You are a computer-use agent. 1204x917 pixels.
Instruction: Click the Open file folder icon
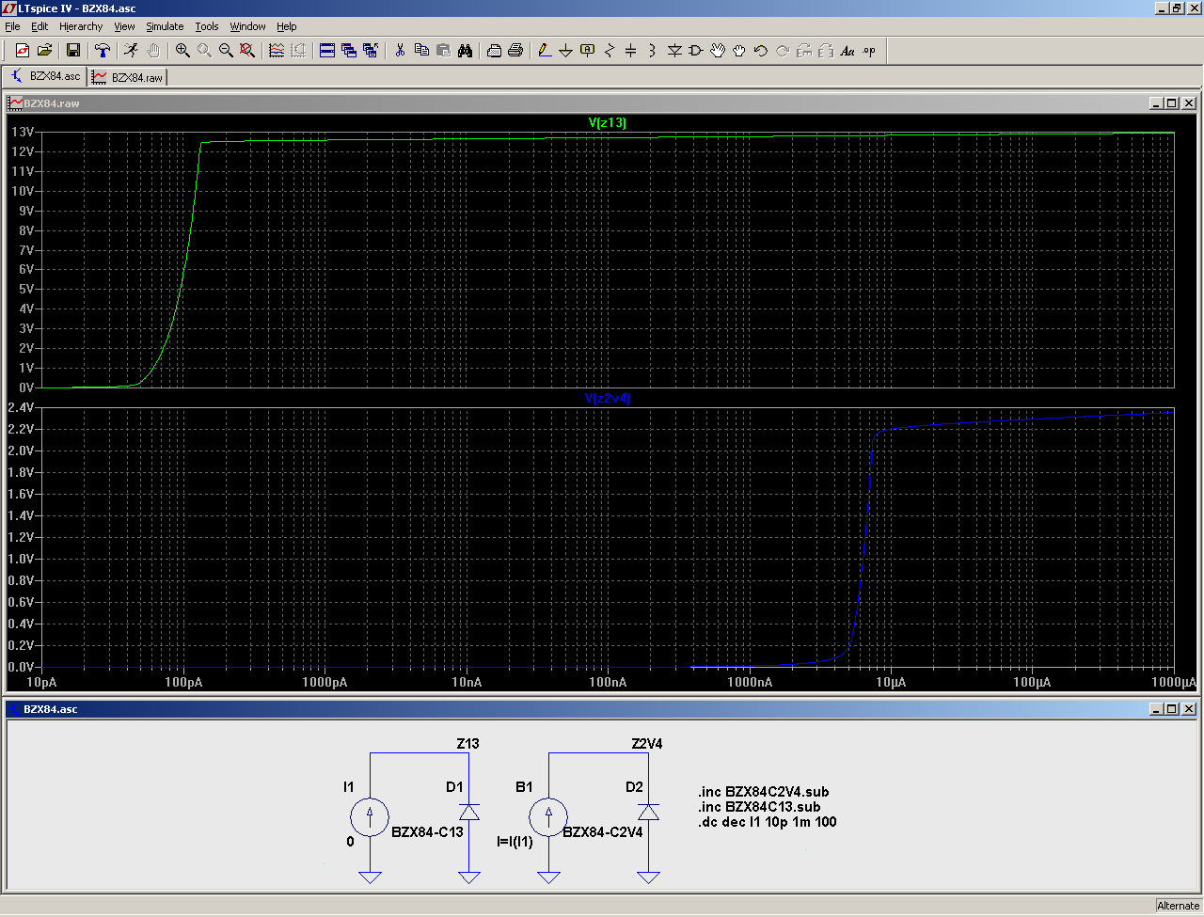tap(44, 51)
